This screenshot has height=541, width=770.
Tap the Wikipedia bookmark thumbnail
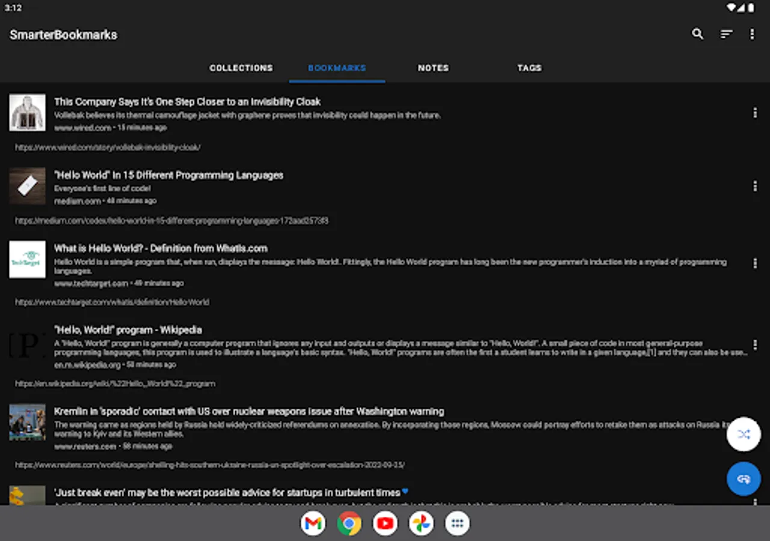[x=27, y=345]
